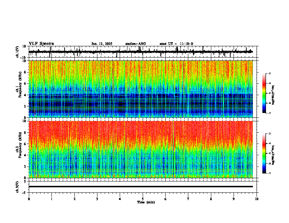Click the "-3" label on ch.1 colorbar
The image size is (289, 223).
269,74
